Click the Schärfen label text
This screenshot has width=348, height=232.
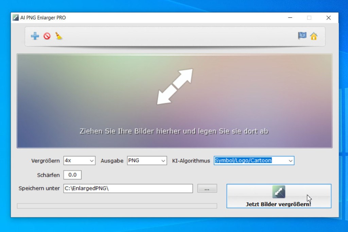coord(48,175)
